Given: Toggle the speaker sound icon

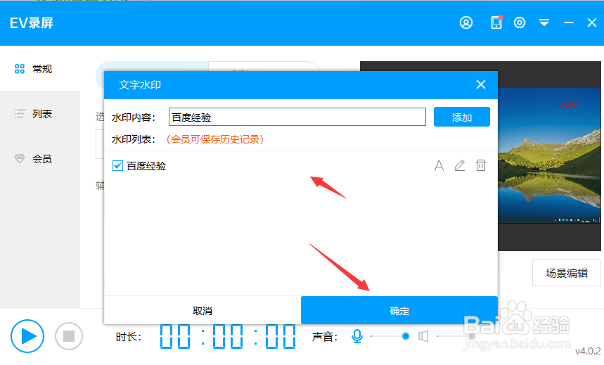Looking at the screenshot, I should click(423, 336).
